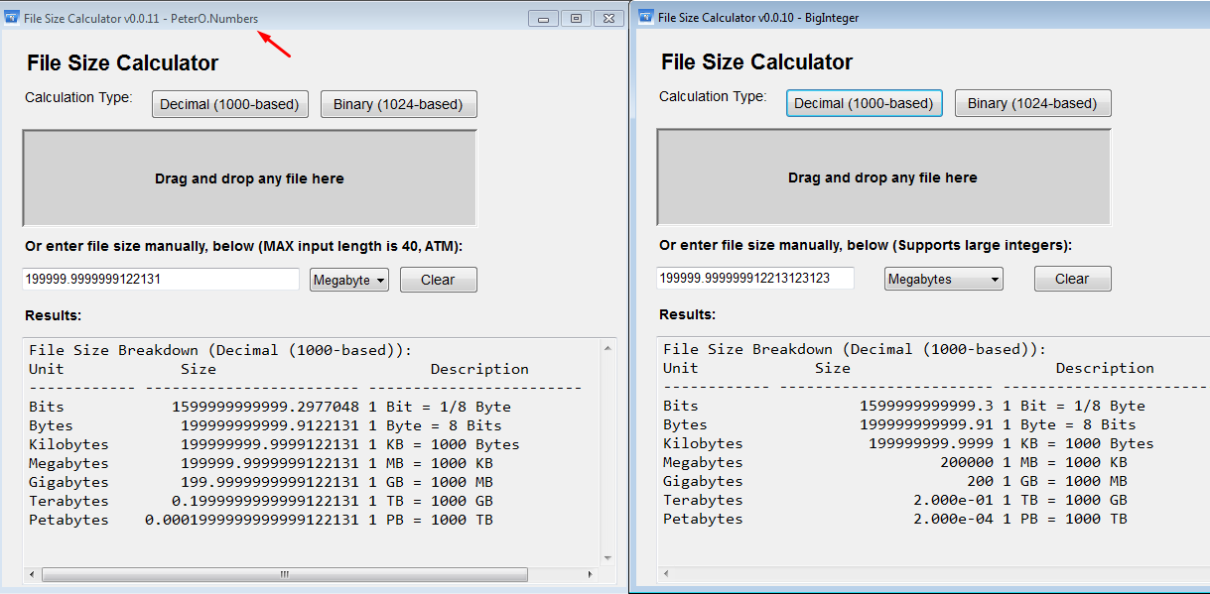Viewport: 1210px width, 594px height.
Task: Maximize the PeterO.Numbers calculator window
Action: click(576, 19)
